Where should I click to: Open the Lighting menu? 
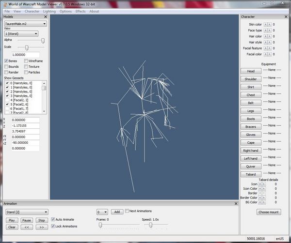49,11
